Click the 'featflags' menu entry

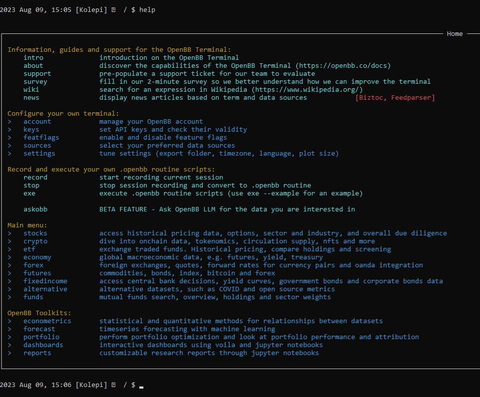click(41, 137)
